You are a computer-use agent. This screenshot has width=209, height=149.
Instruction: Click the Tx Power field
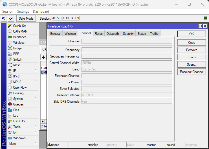pos(127,82)
